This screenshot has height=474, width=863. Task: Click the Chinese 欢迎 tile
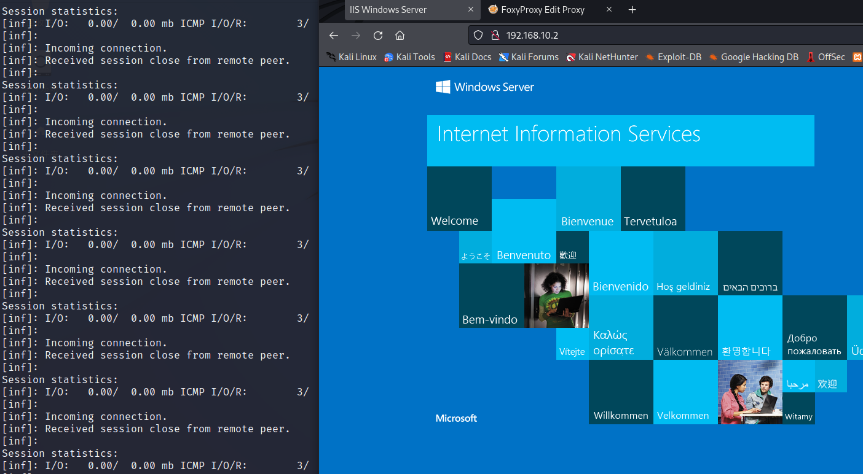(x=831, y=376)
